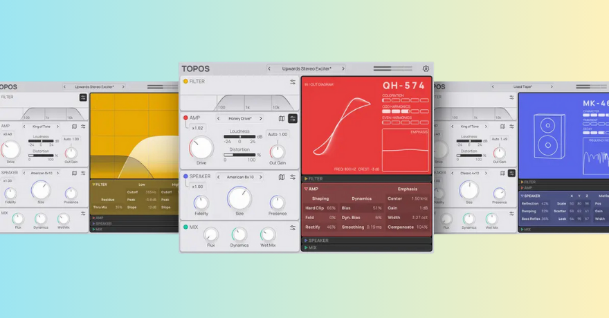The width and height of the screenshot is (609, 318).
Task: Open settings gear in center TOPOS window
Action: pos(426,68)
